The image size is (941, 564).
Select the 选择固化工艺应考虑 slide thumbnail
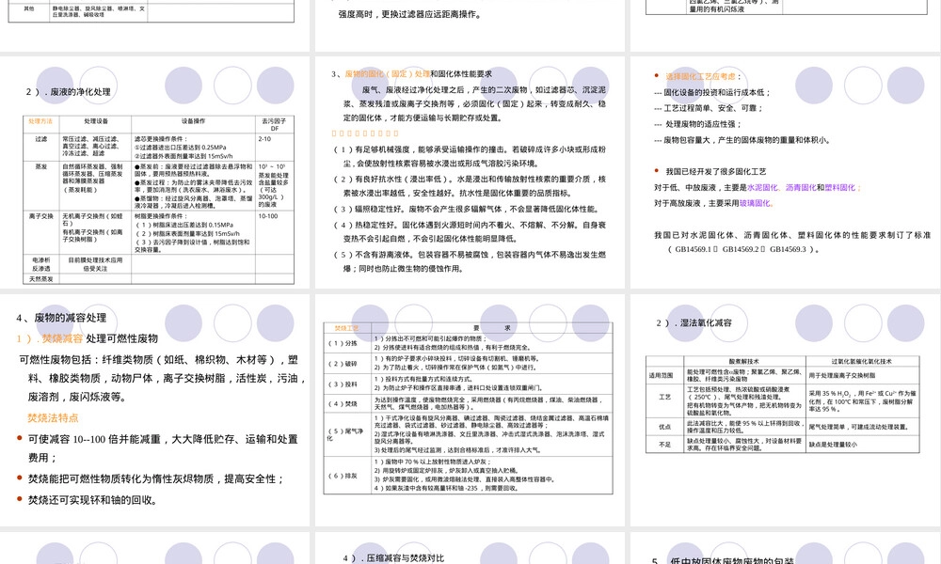[786, 172]
